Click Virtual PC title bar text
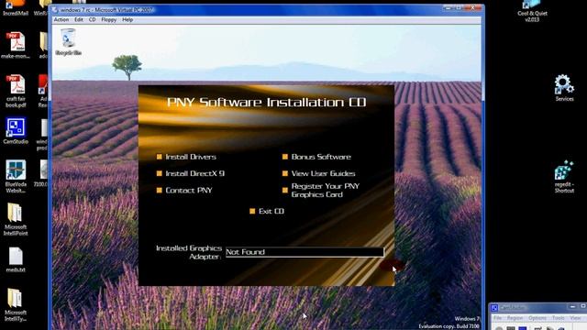 click(106, 10)
